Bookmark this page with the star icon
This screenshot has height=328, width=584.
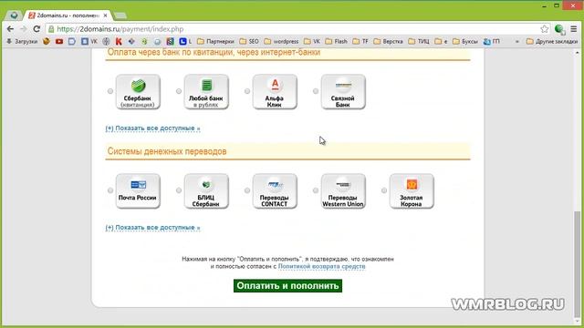(544, 29)
